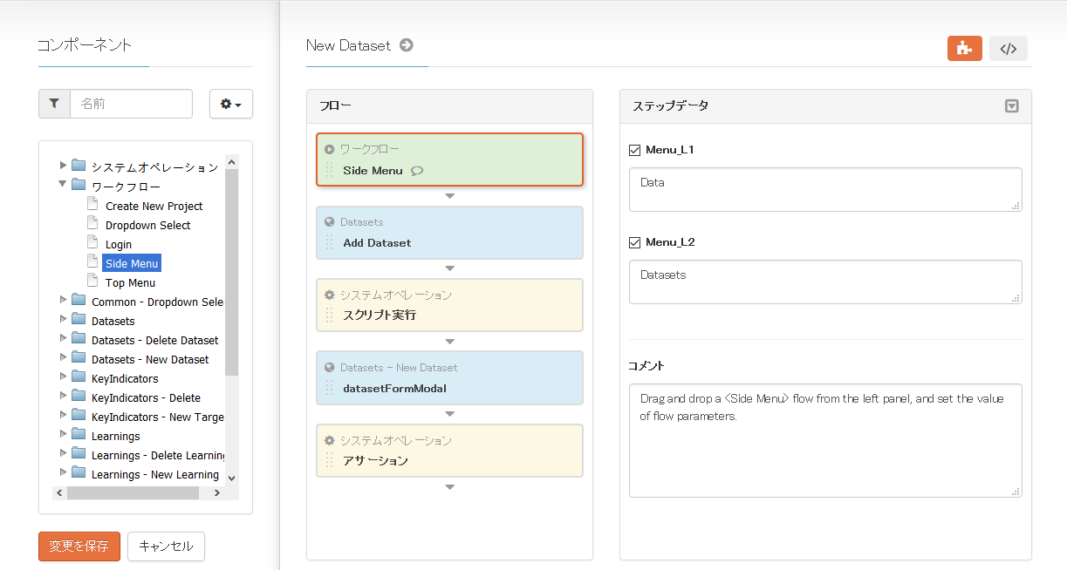Click the comment bubble icon on Side Menu step
The height and width of the screenshot is (570, 1067).
coord(417,171)
